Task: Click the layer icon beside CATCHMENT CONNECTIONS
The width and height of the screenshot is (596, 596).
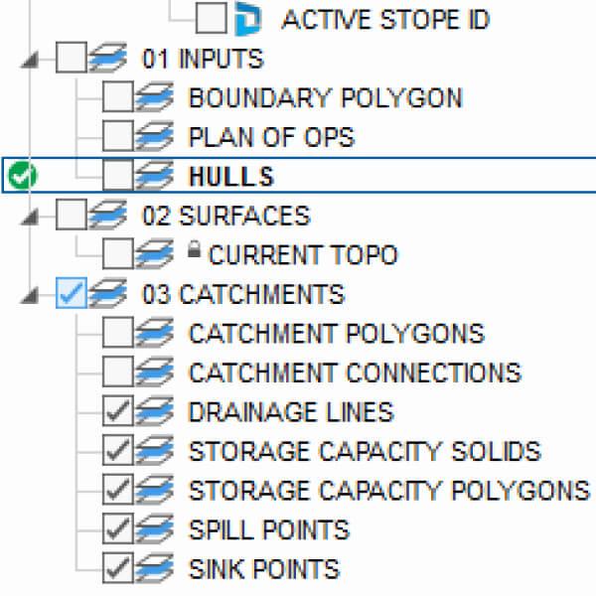Action: click(x=154, y=372)
